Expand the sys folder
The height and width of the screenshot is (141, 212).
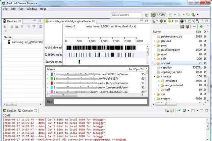click(x=154, y=94)
